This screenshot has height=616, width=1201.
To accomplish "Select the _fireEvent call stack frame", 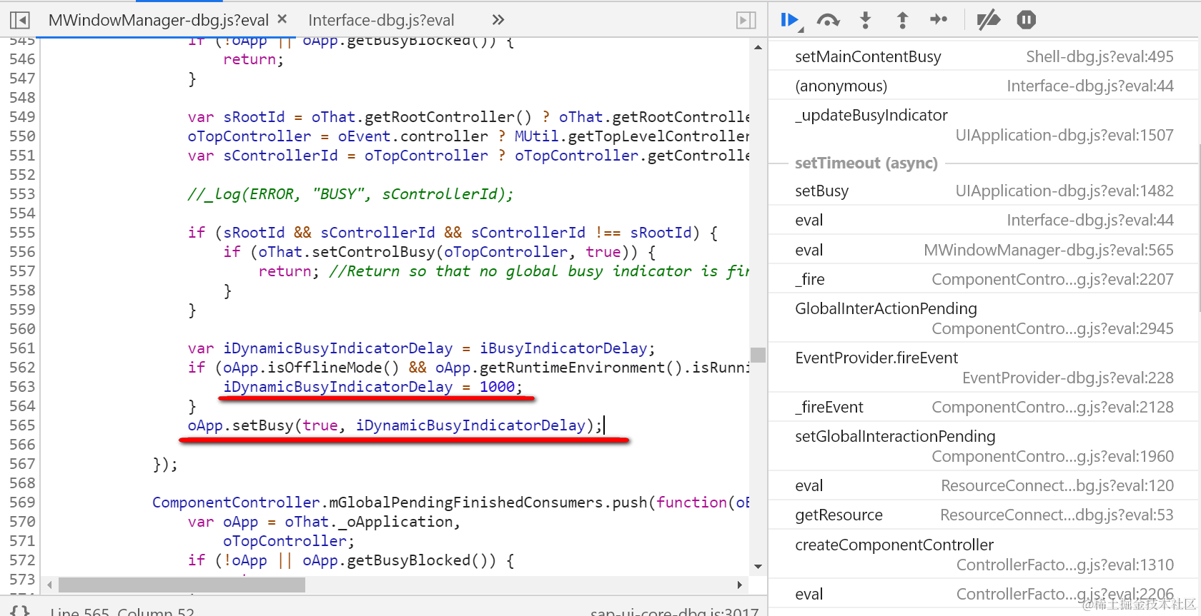I will click(x=984, y=407).
